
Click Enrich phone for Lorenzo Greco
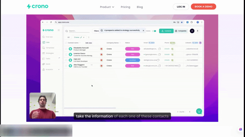167,54
